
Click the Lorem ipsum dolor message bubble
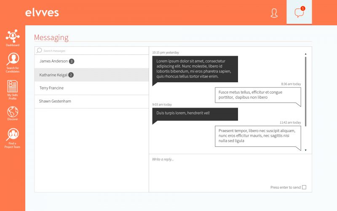tap(195, 69)
